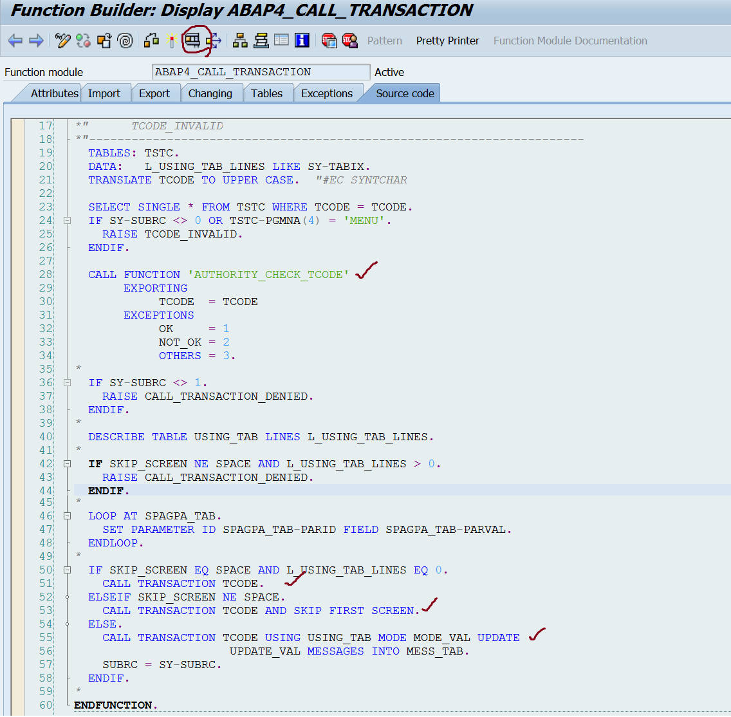The height and width of the screenshot is (717, 731).
Task: Set a breakpoint with the stop-sign icon
Action: click(329, 41)
